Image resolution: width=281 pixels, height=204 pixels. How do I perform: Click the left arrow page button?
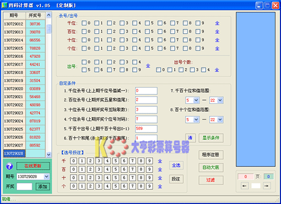[x=244, y=186]
